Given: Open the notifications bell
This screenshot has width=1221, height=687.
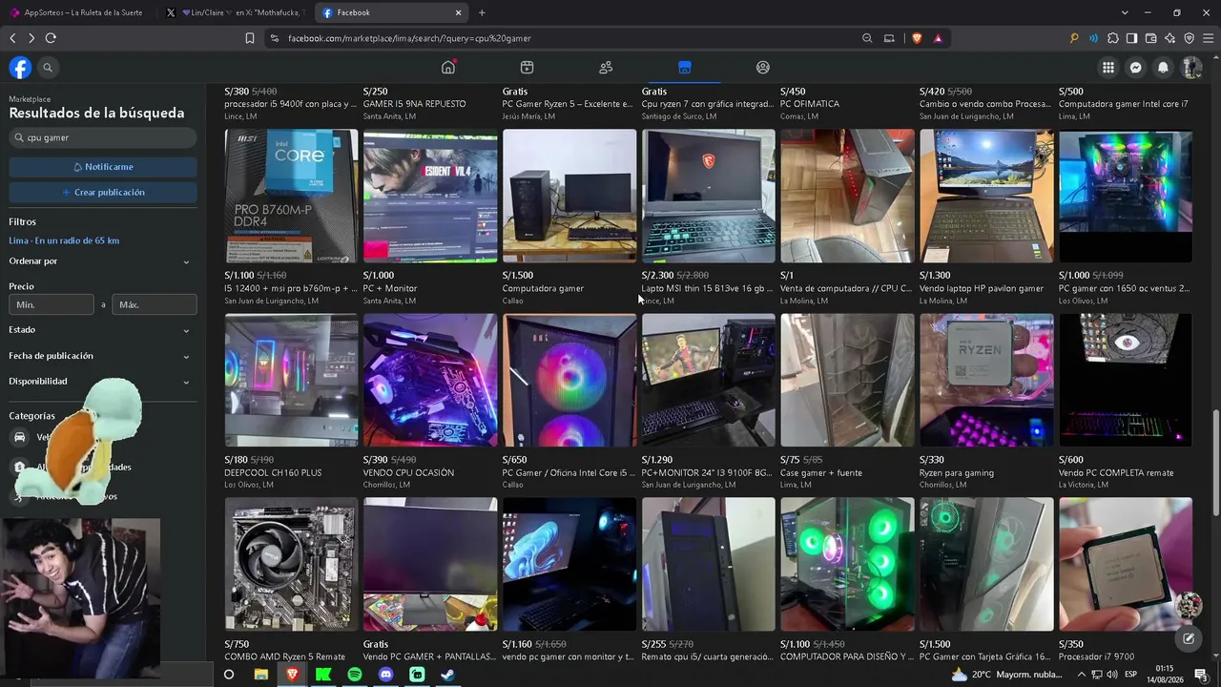Looking at the screenshot, I should coord(1163,68).
